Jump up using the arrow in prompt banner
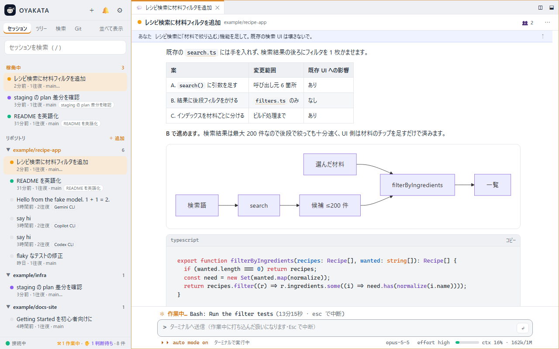 pos(543,37)
